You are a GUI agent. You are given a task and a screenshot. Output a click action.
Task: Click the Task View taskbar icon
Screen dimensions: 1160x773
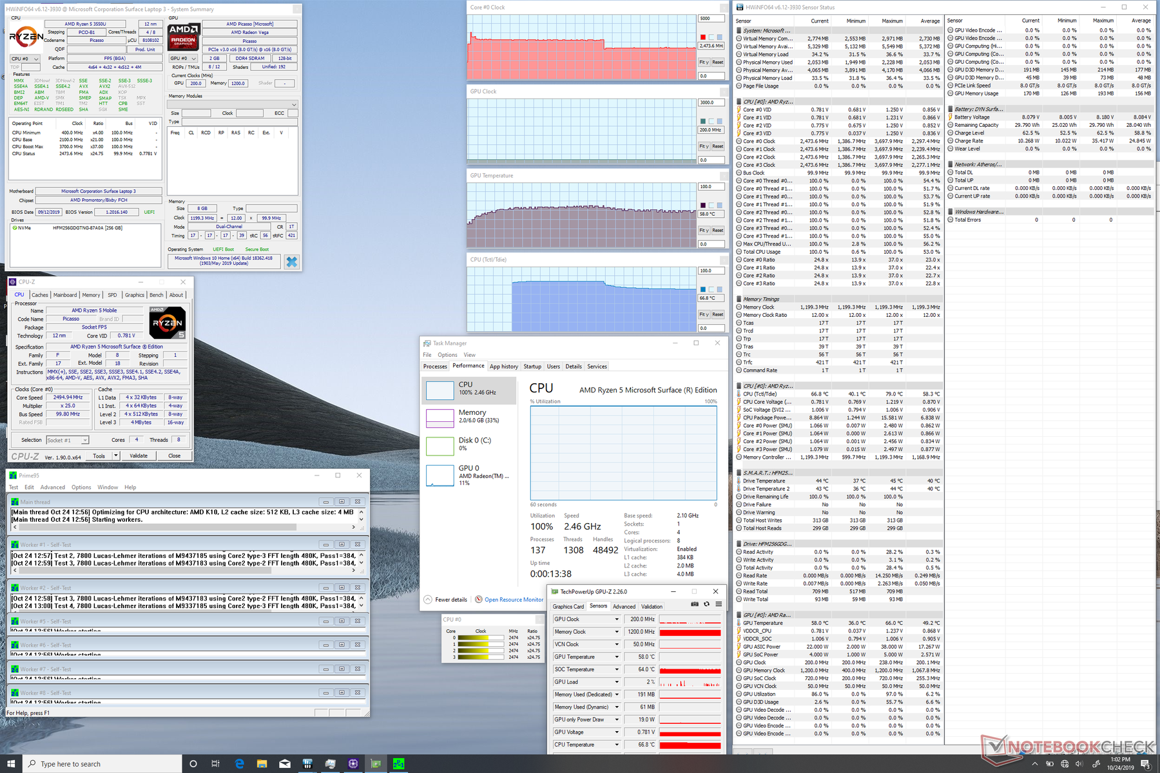(215, 764)
